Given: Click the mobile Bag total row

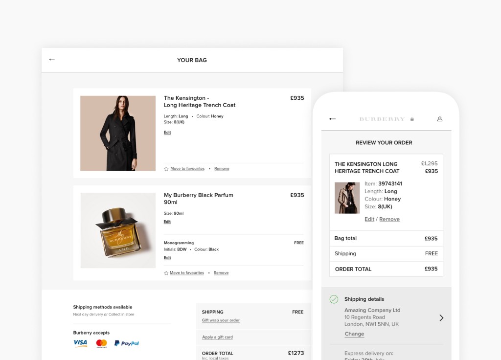Looking at the screenshot, I should pos(387,238).
